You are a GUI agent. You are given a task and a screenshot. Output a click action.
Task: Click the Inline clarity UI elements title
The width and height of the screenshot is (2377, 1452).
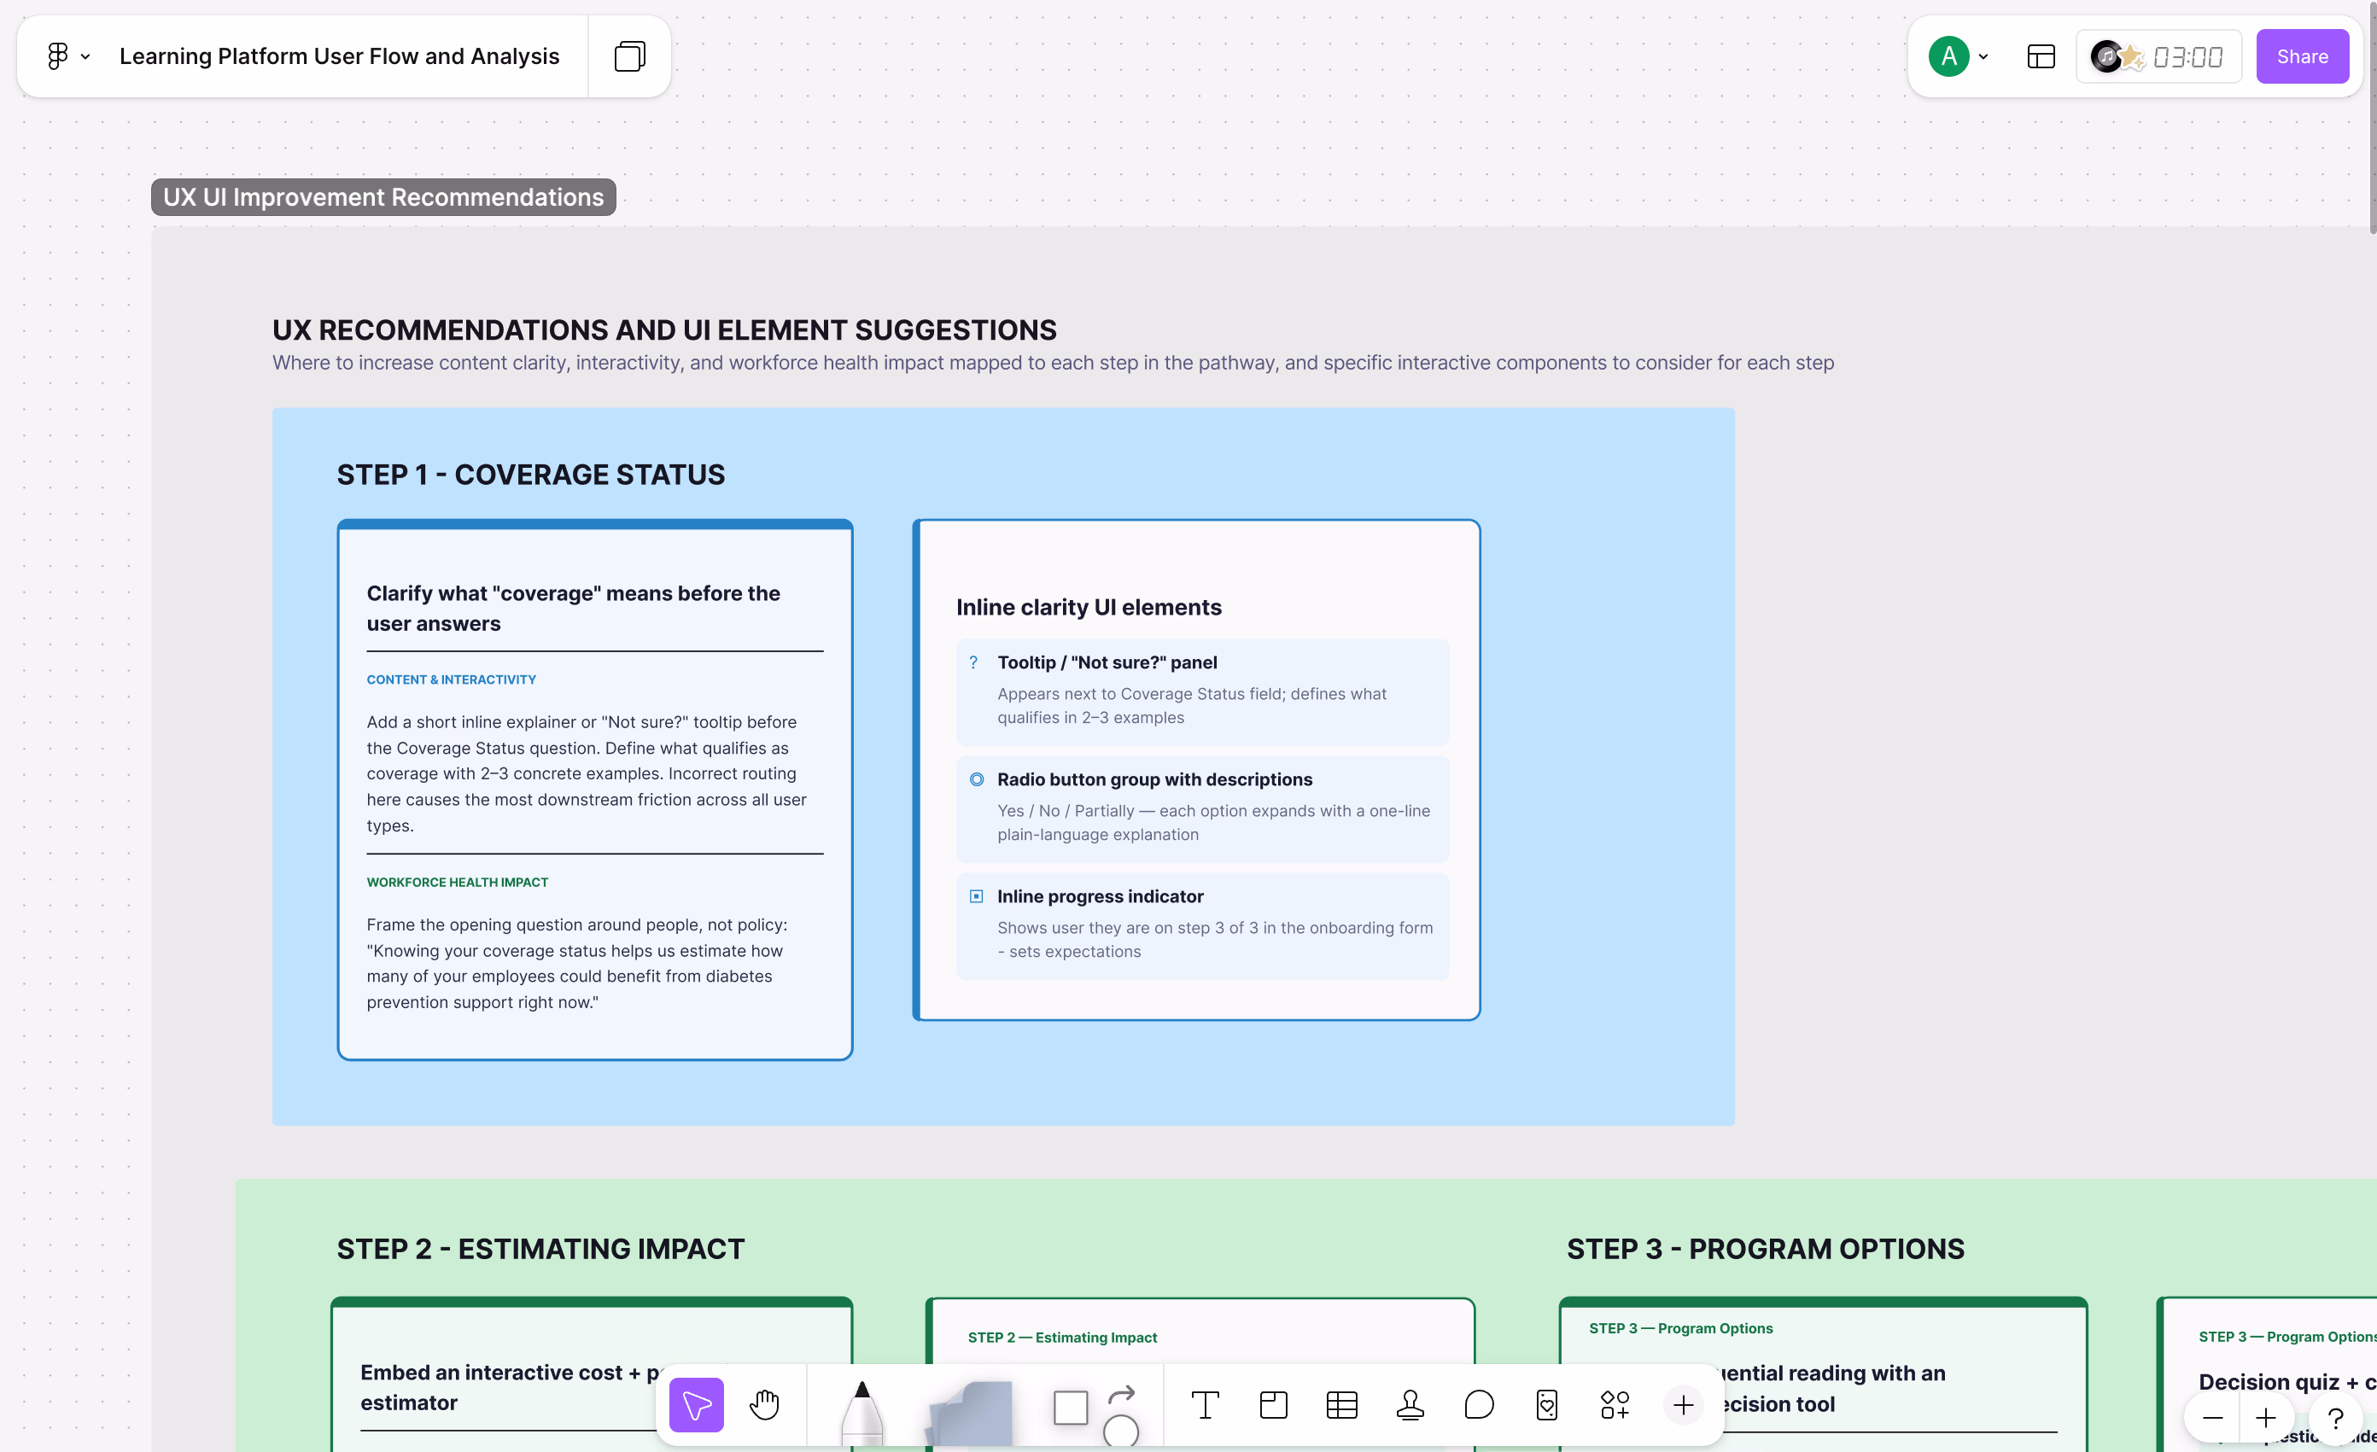click(x=1088, y=607)
